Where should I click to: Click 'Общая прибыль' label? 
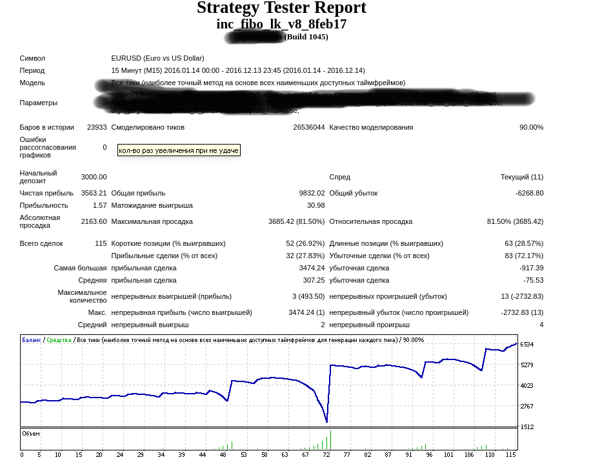138,194
